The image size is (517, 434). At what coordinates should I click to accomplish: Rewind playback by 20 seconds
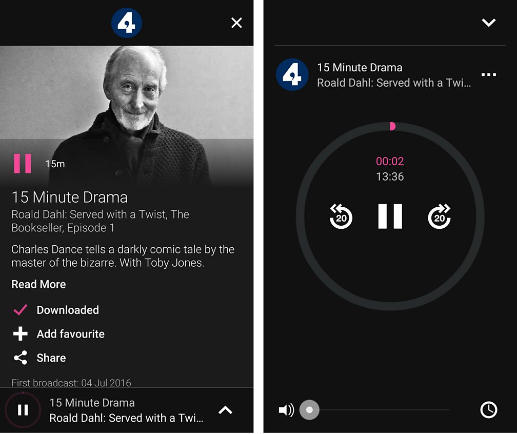(x=341, y=216)
